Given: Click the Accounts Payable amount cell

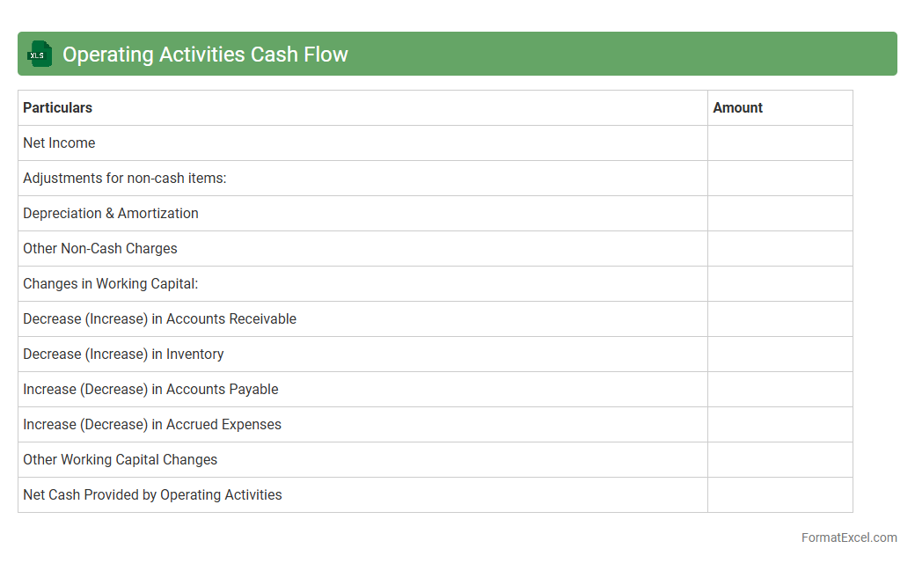Looking at the screenshot, I should 780,390.
